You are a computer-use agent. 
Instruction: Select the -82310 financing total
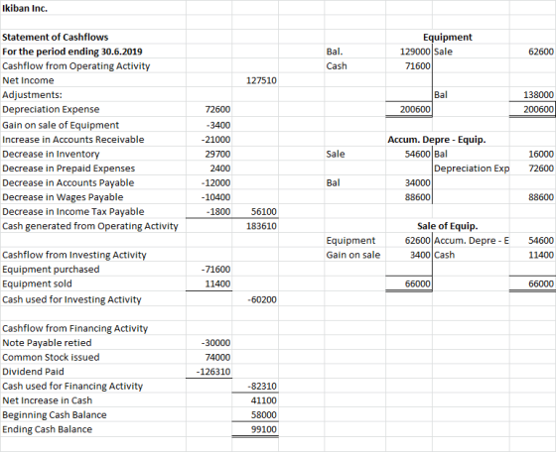pos(262,387)
